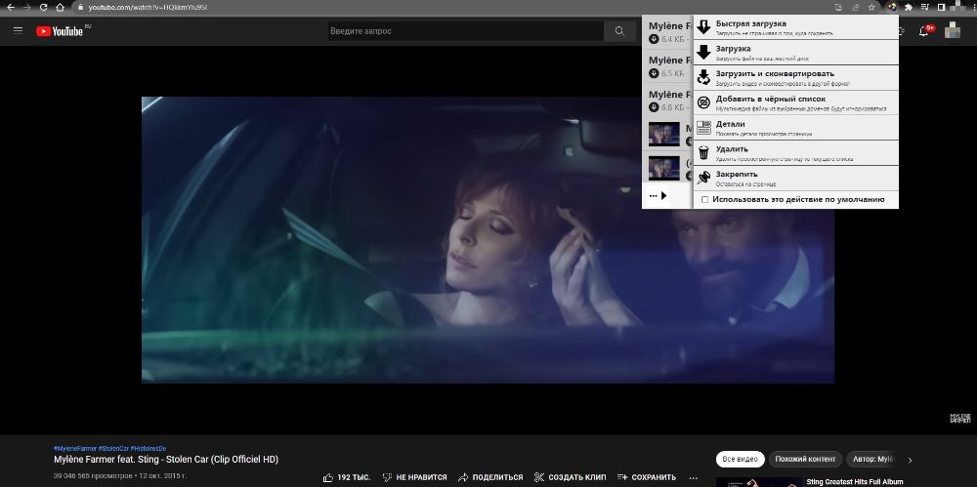The width and height of the screenshot is (977, 487).
Task: Reload the page in the browser
Action: point(44,7)
